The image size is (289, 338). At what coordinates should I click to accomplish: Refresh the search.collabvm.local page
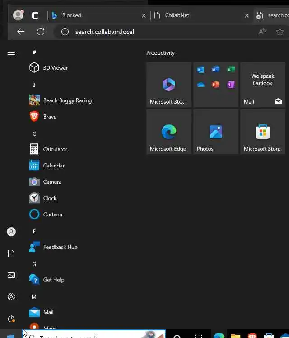pyautogui.click(x=41, y=32)
